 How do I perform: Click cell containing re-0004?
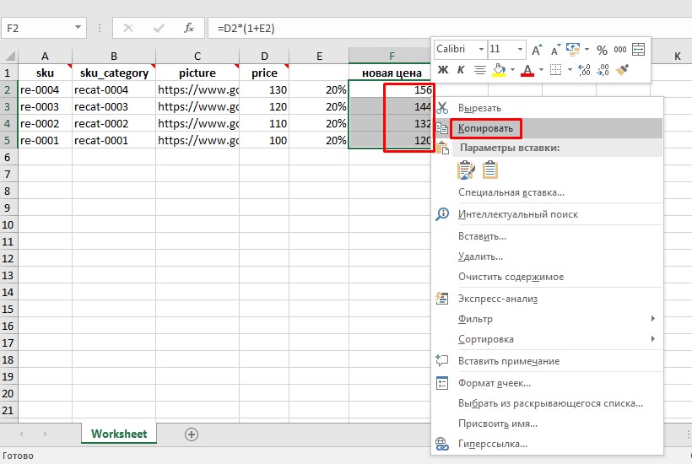click(45, 90)
